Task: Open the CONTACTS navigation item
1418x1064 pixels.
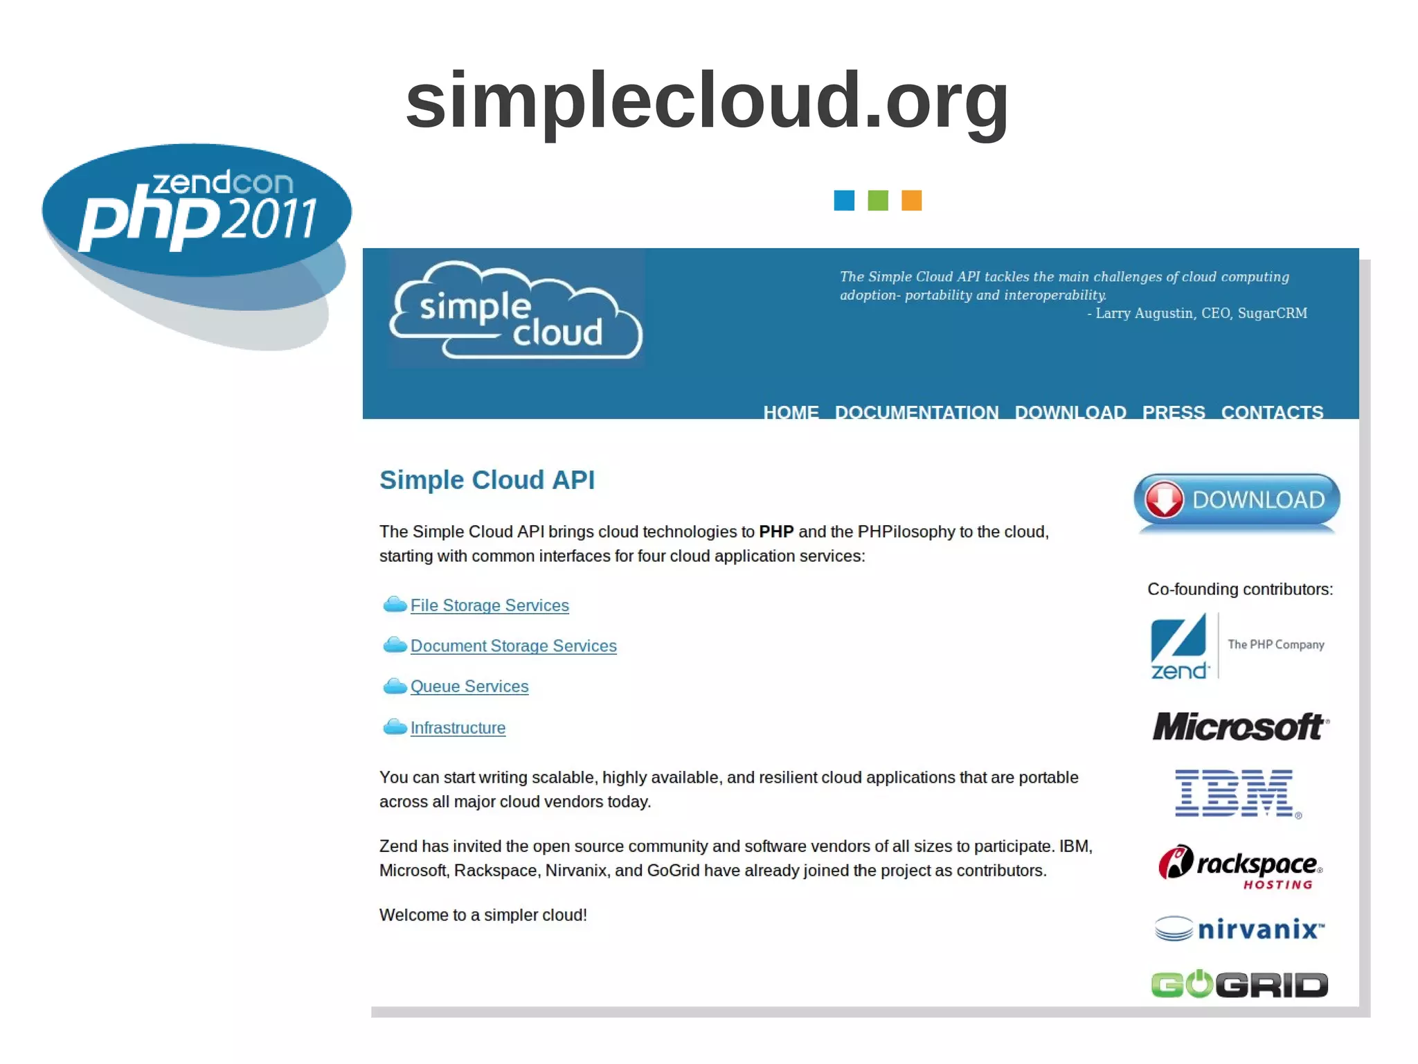Action: coord(1272,411)
